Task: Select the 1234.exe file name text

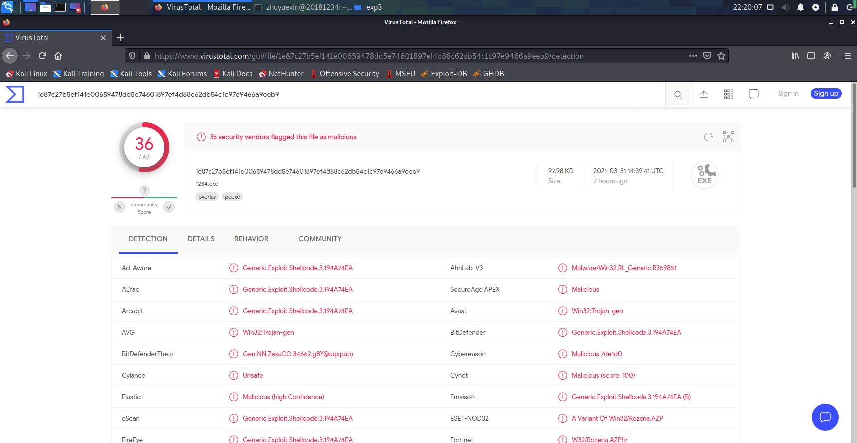Action: point(207,184)
